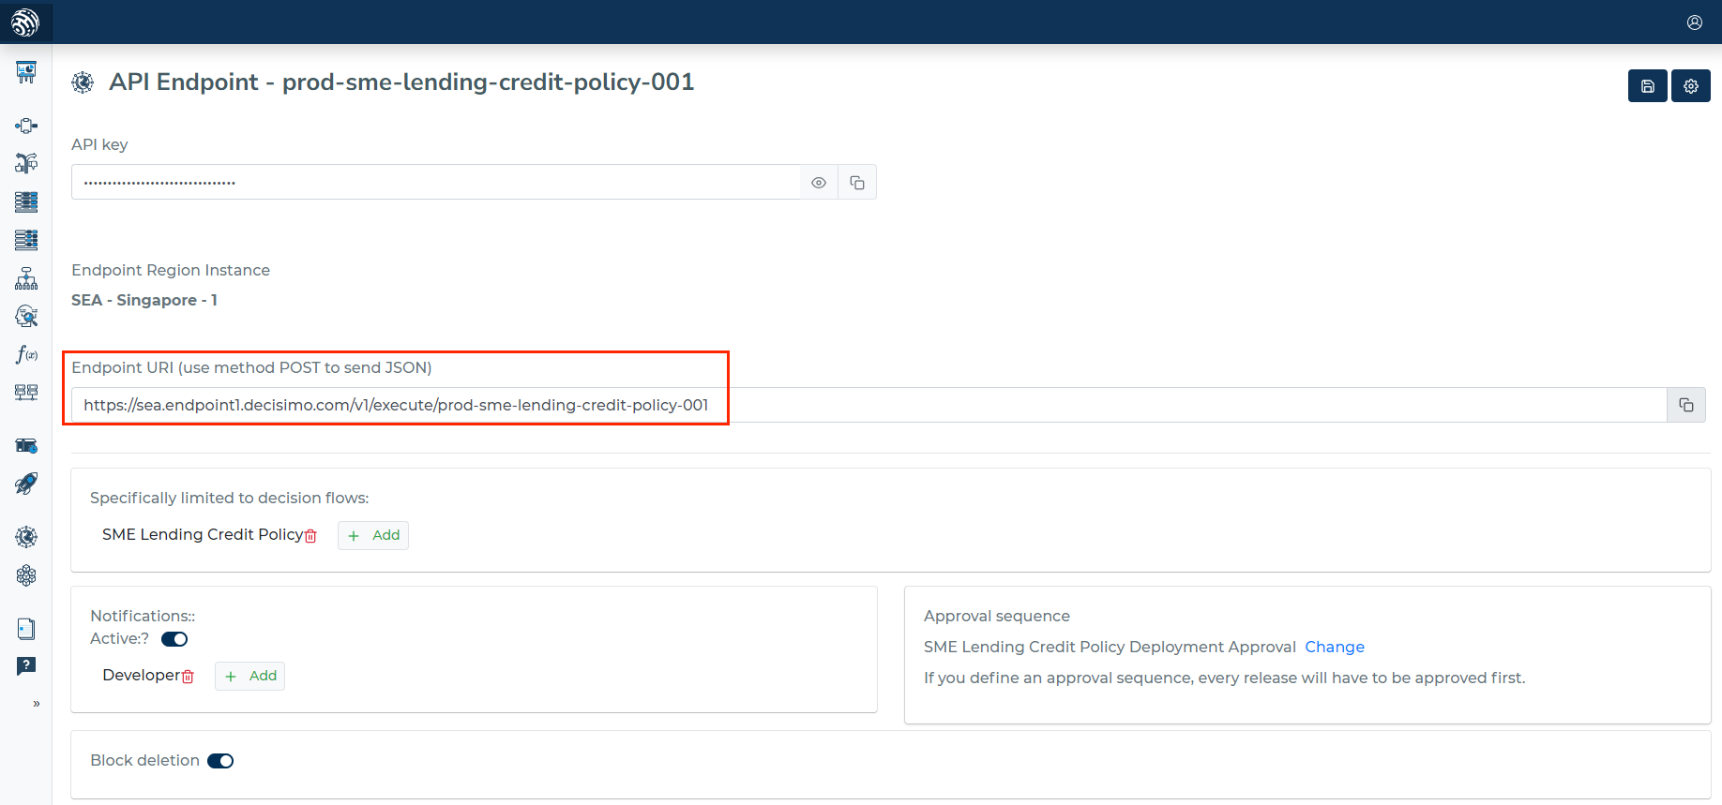This screenshot has width=1722, height=805.
Task: Open the help question mark icon
Action: click(26, 666)
